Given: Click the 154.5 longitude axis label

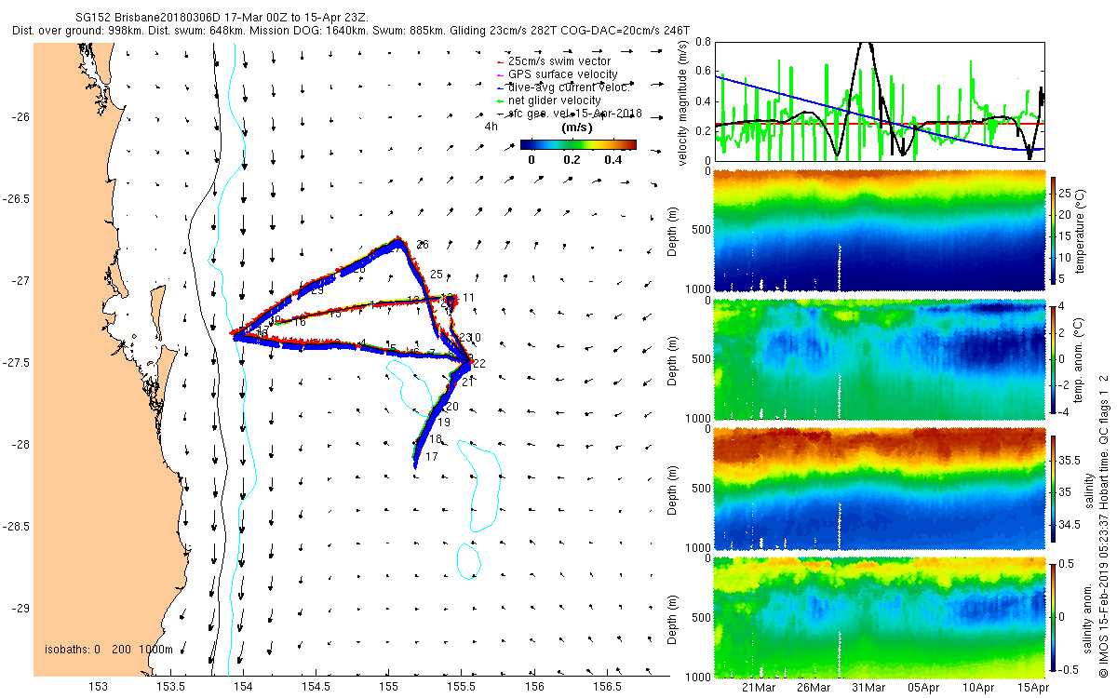Looking at the screenshot, I should 316,687.
